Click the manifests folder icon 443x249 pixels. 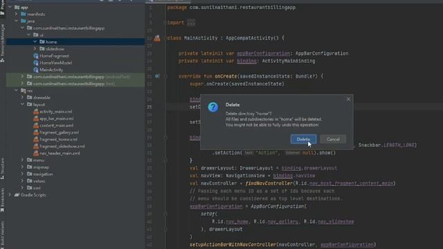point(24,14)
